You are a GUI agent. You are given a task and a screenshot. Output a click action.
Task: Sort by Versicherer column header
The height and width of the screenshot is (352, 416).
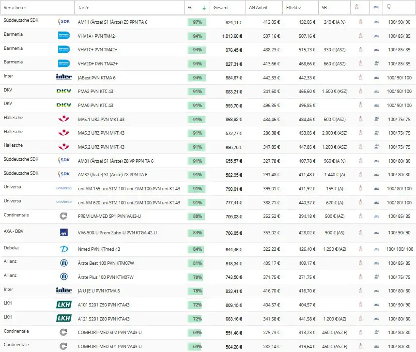15,8
